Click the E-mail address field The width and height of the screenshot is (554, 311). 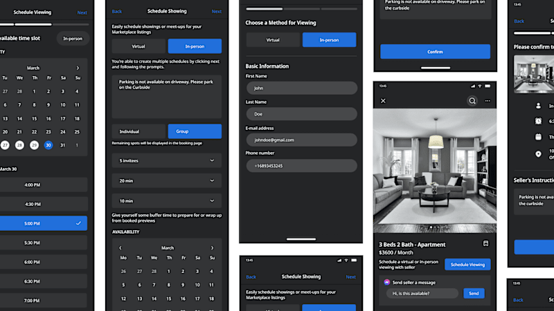coord(302,140)
